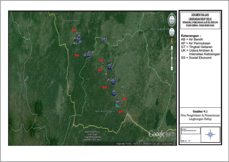
Task: Click the 'North Lampung Regency' map label
Action: point(105,111)
